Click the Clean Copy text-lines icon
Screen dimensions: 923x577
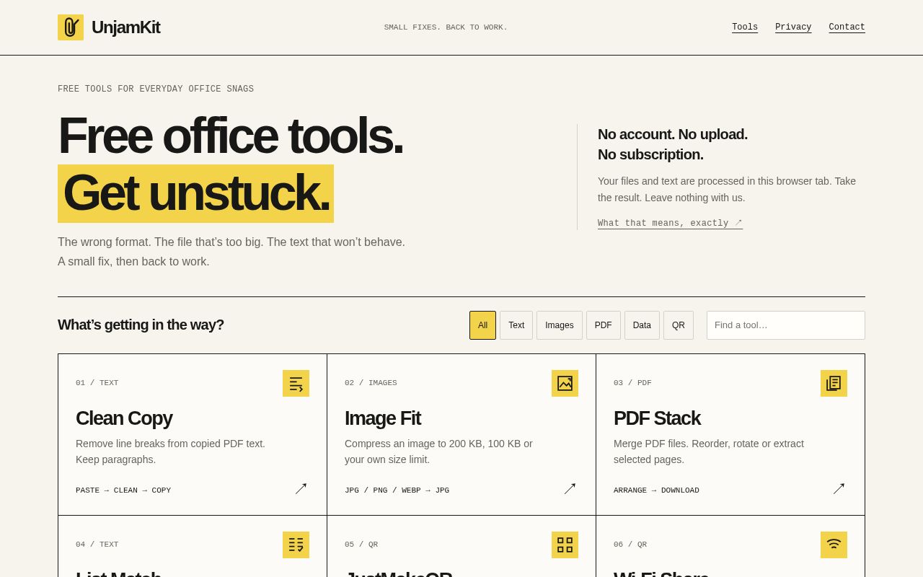coord(296,383)
